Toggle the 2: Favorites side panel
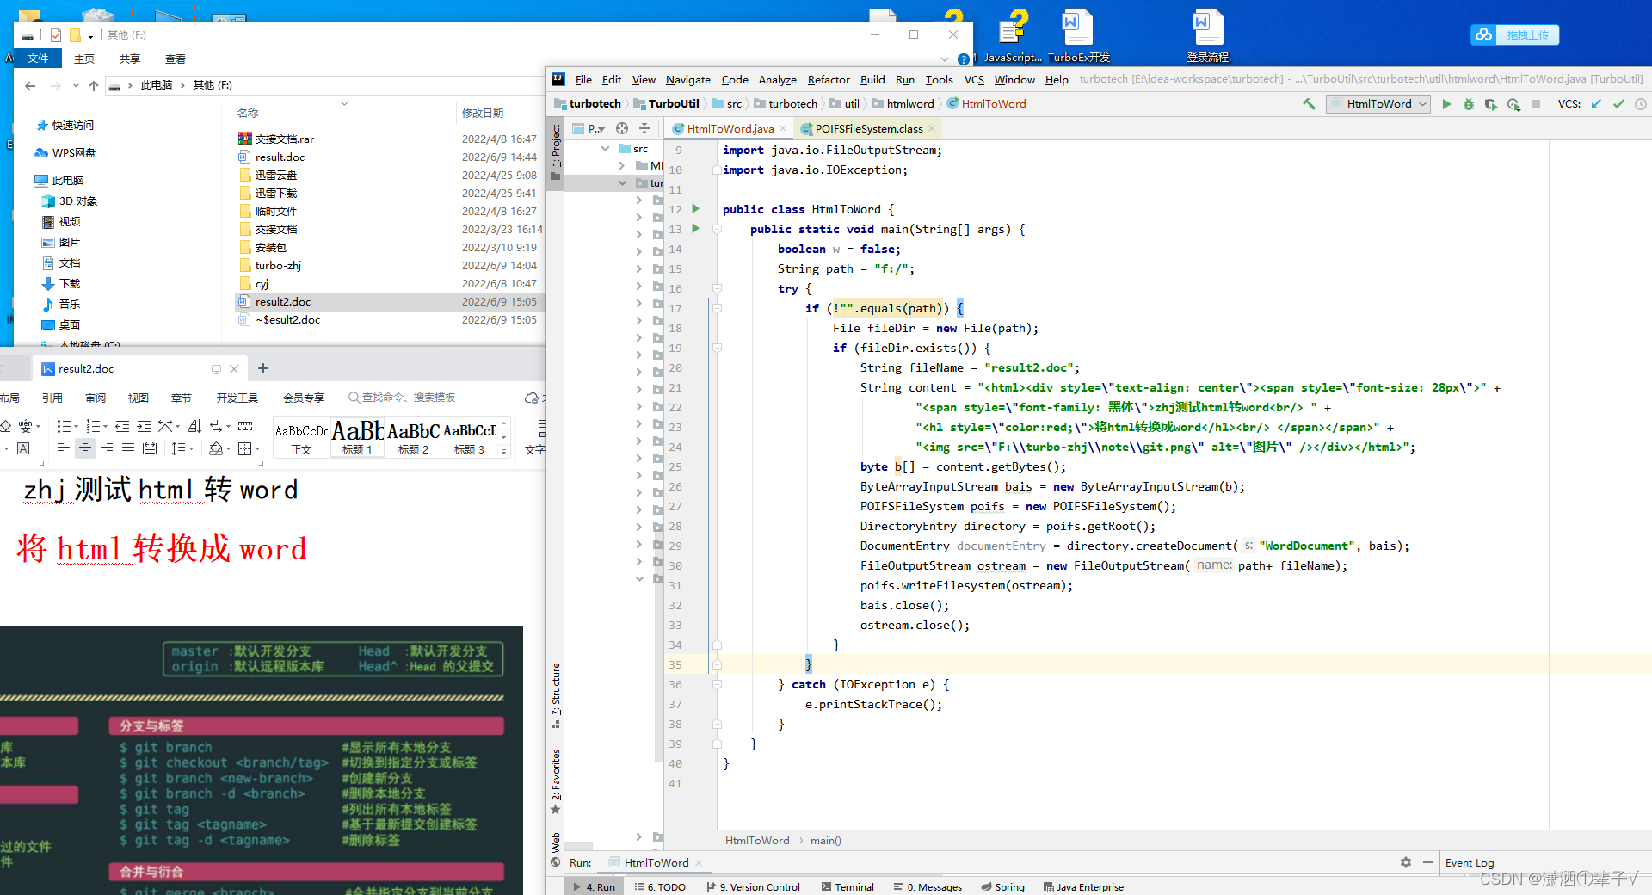Image resolution: width=1652 pixels, height=895 pixels. pos(556,781)
